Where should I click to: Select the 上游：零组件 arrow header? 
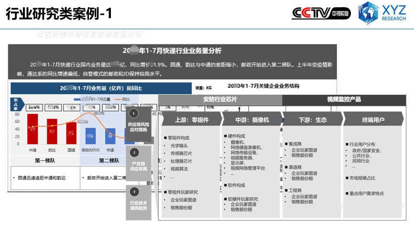coord(191,120)
